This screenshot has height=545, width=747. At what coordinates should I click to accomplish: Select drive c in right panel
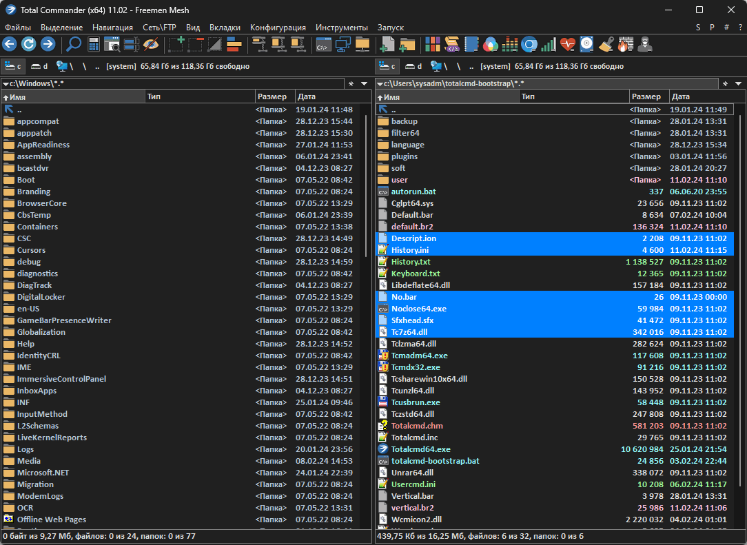click(x=387, y=66)
